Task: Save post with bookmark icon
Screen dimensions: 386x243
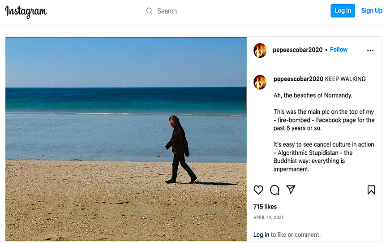Action: click(x=371, y=190)
